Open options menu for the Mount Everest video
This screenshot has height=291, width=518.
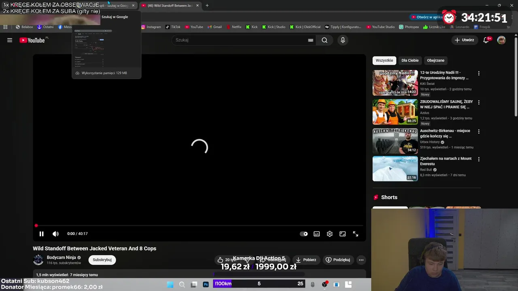[479, 159]
